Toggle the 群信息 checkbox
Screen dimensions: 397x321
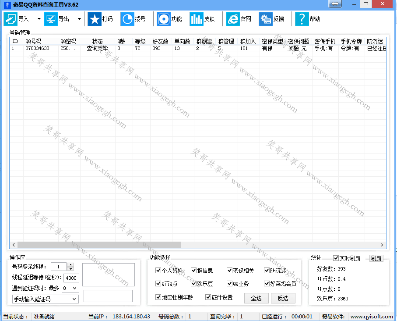[194, 271]
